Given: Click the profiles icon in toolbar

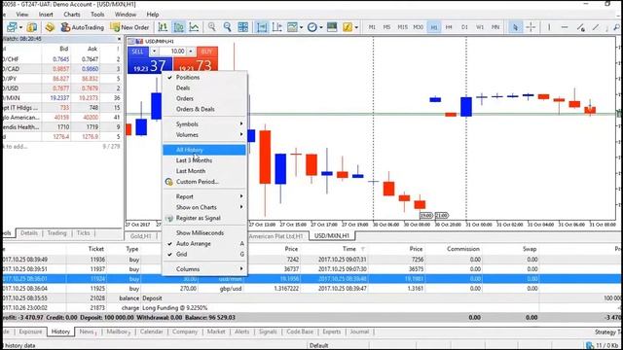Looking at the screenshot, I should click(32, 27).
